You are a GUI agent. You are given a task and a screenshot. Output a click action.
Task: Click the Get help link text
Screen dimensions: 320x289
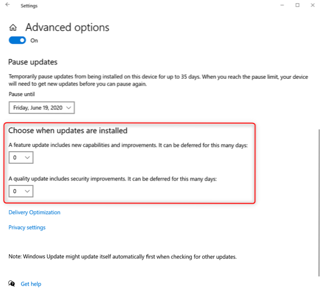[x=31, y=284]
